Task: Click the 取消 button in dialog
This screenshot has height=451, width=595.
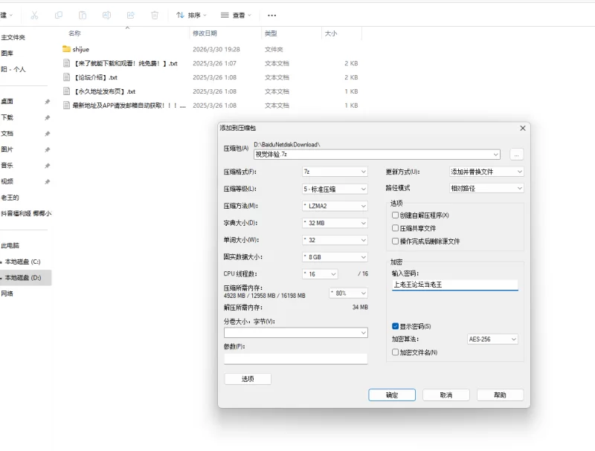Action: point(446,395)
